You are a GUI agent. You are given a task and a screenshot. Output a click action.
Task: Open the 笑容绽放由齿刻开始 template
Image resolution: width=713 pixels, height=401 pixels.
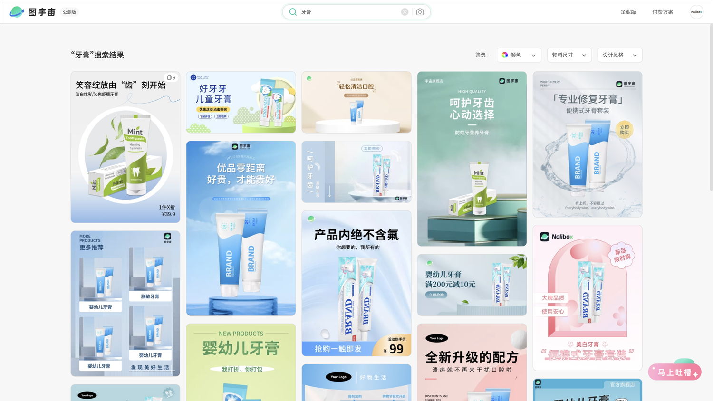pyautogui.click(x=125, y=147)
